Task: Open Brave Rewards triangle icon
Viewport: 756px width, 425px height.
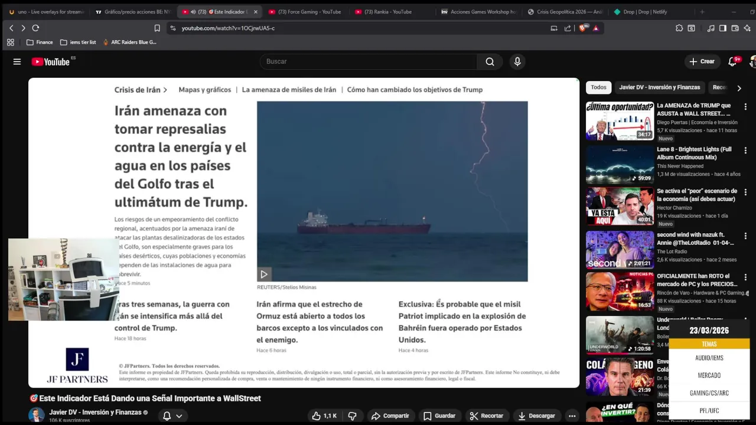Action: tap(595, 28)
